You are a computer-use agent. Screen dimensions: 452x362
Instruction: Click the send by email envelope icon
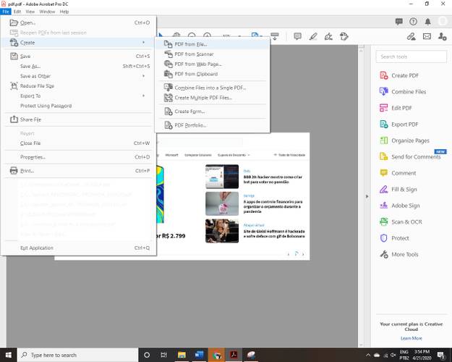point(427,36)
